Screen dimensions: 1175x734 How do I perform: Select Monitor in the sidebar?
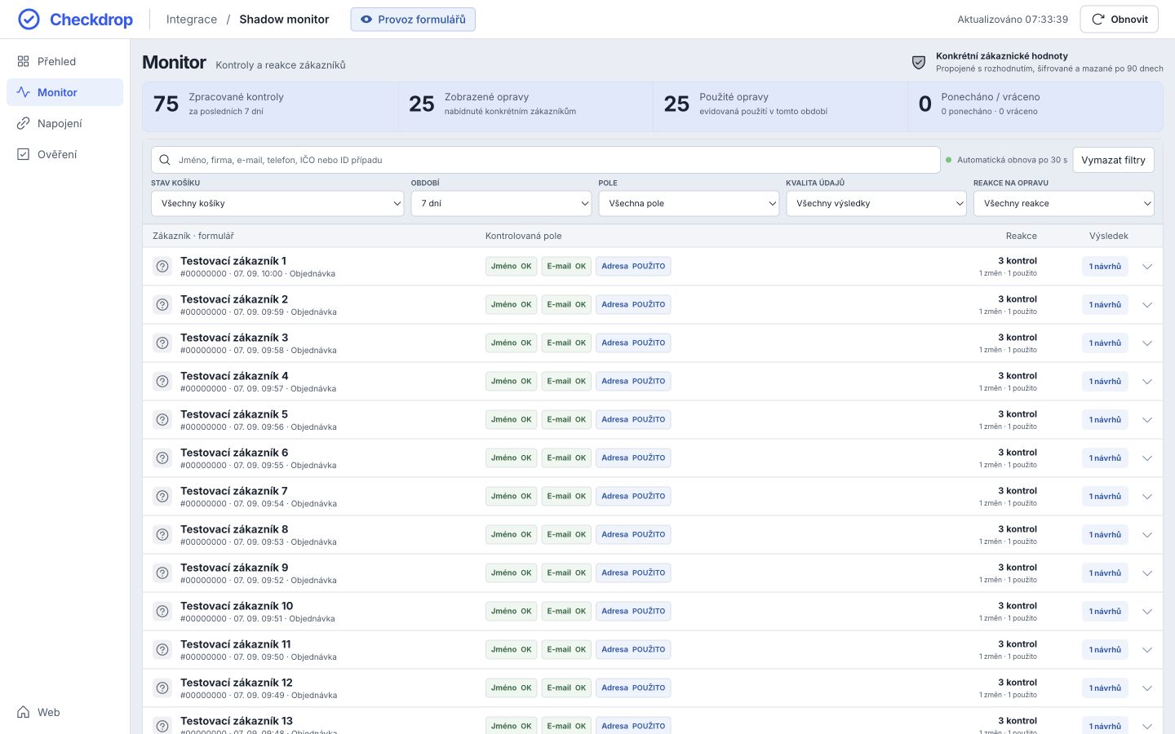[x=64, y=92]
